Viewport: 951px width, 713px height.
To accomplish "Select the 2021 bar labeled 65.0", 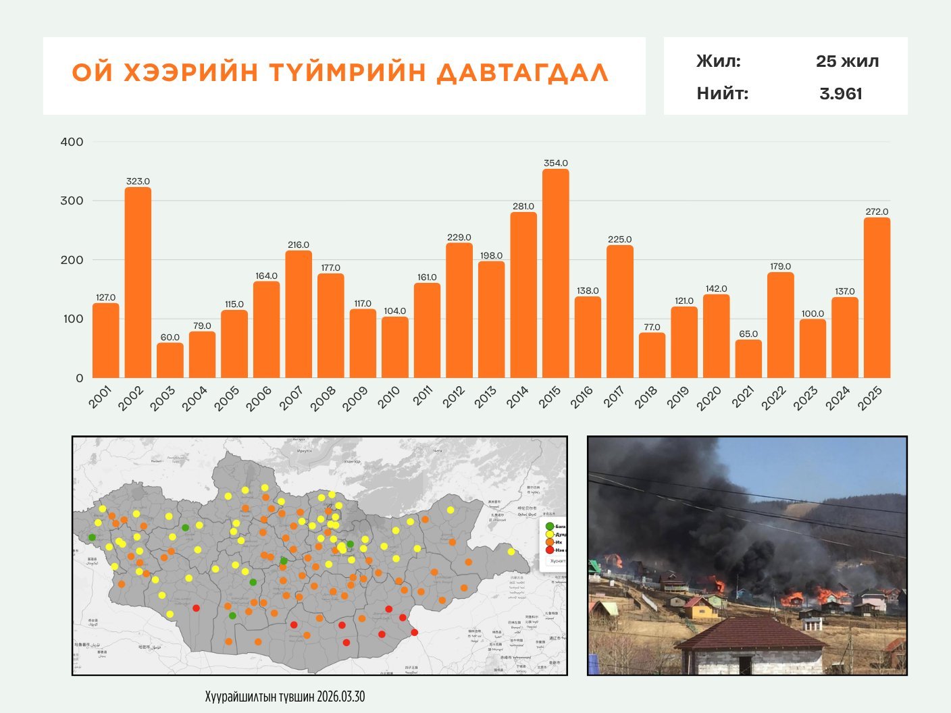I will coord(748,359).
